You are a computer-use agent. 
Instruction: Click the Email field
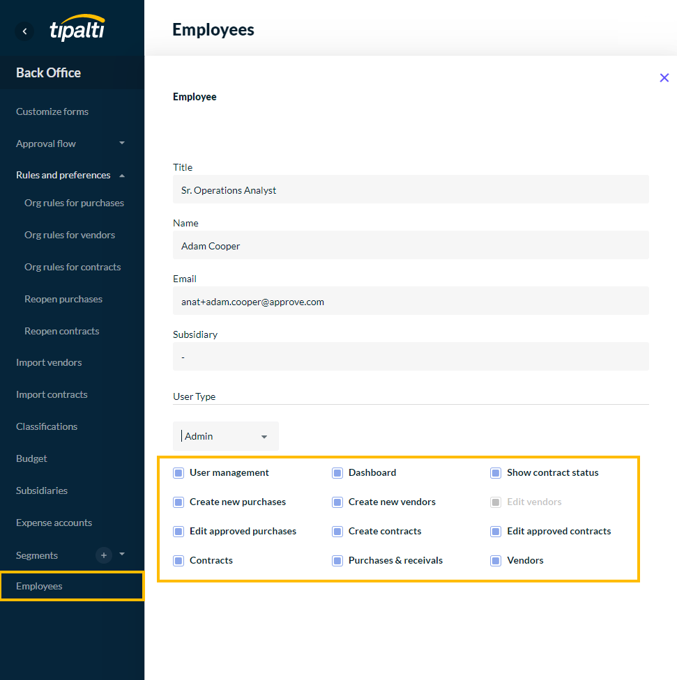click(411, 301)
